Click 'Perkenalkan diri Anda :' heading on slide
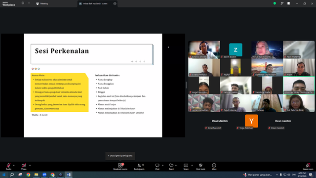The width and height of the screenshot is (316, 178). [107, 75]
